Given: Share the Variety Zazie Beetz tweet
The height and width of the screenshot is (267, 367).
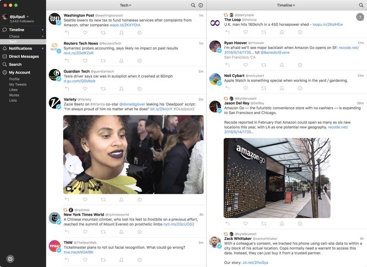Looking at the screenshot, I should (122, 200).
